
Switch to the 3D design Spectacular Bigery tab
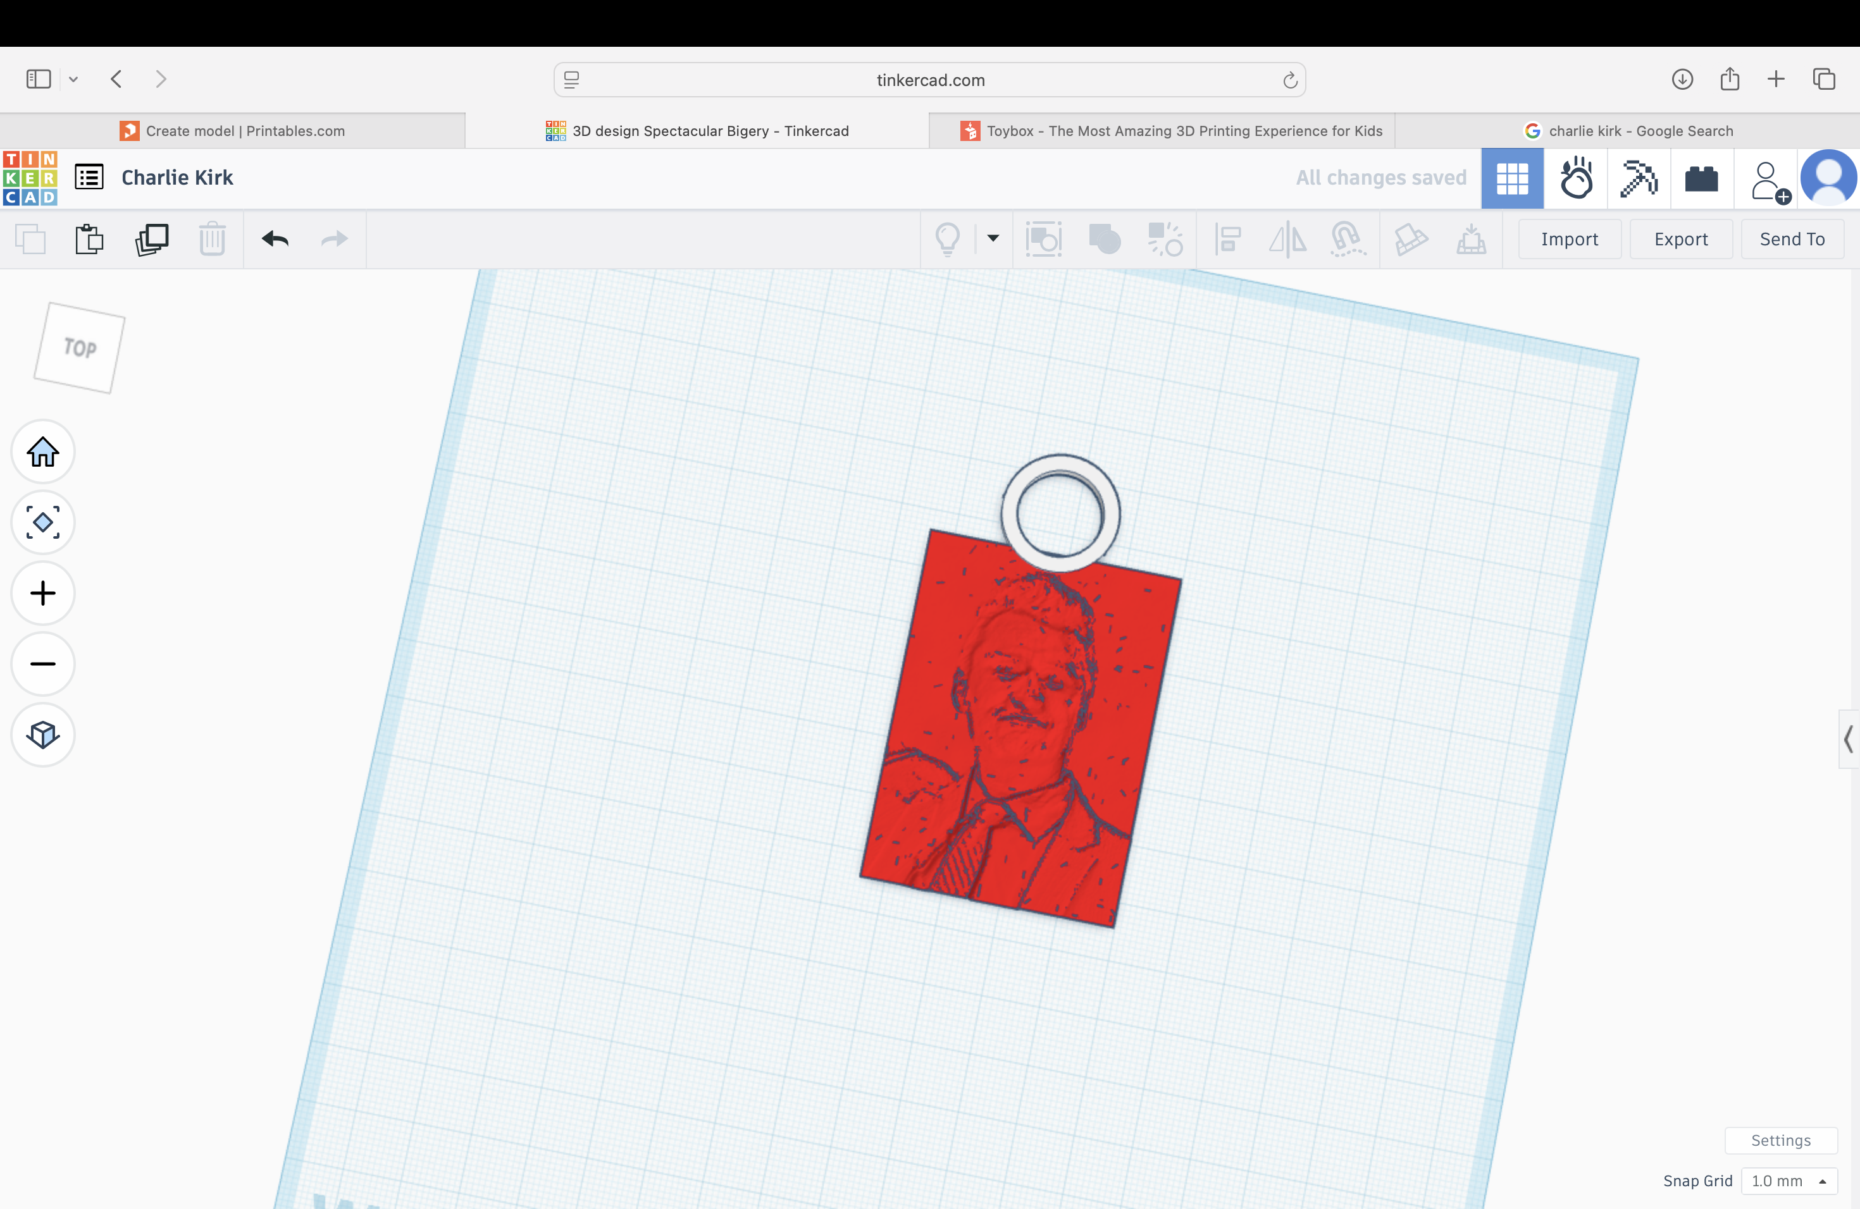tap(697, 130)
